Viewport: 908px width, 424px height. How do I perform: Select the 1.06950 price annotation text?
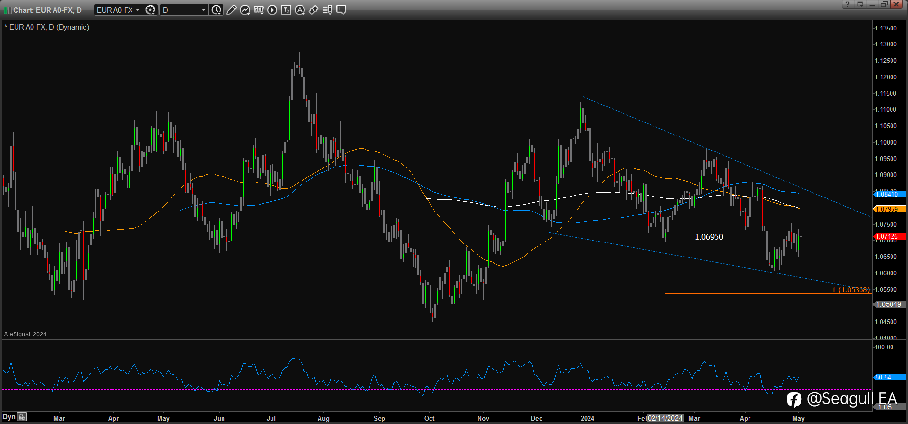(709, 237)
